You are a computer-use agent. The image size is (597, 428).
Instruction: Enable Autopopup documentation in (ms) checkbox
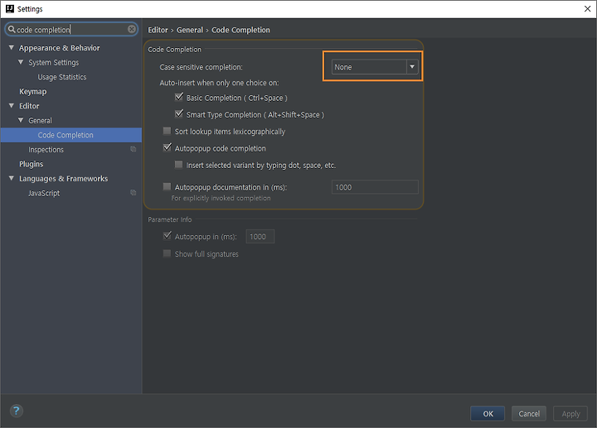(167, 186)
